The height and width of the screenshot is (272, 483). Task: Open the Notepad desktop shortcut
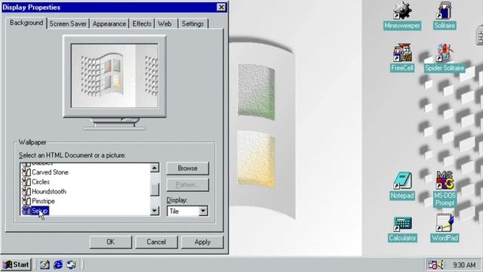(x=402, y=186)
